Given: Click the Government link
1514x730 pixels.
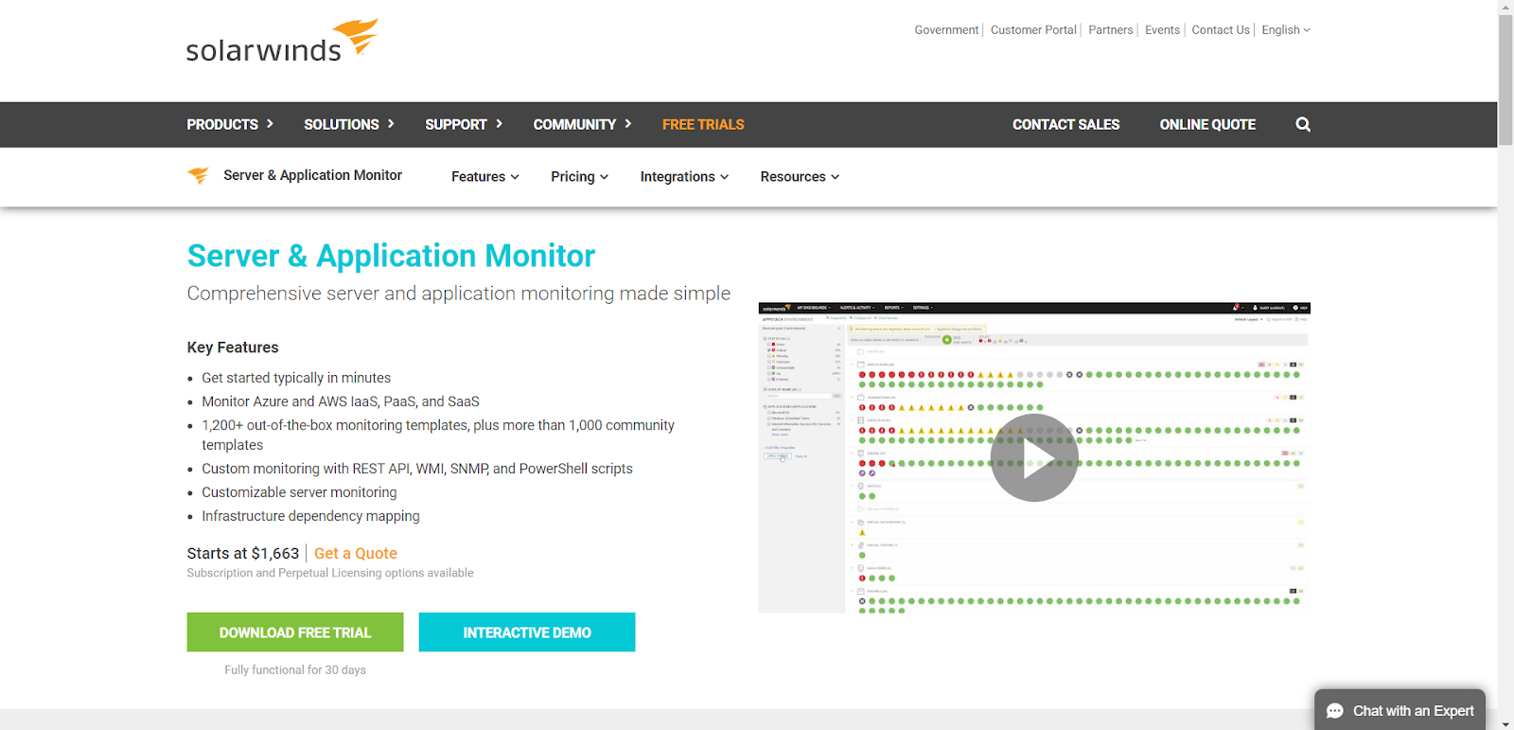Looking at the screenshot, I should click(946, 30).
